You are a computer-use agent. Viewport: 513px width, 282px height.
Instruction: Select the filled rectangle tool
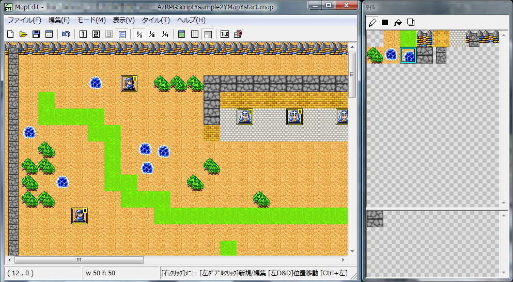[x=385, y=22]
